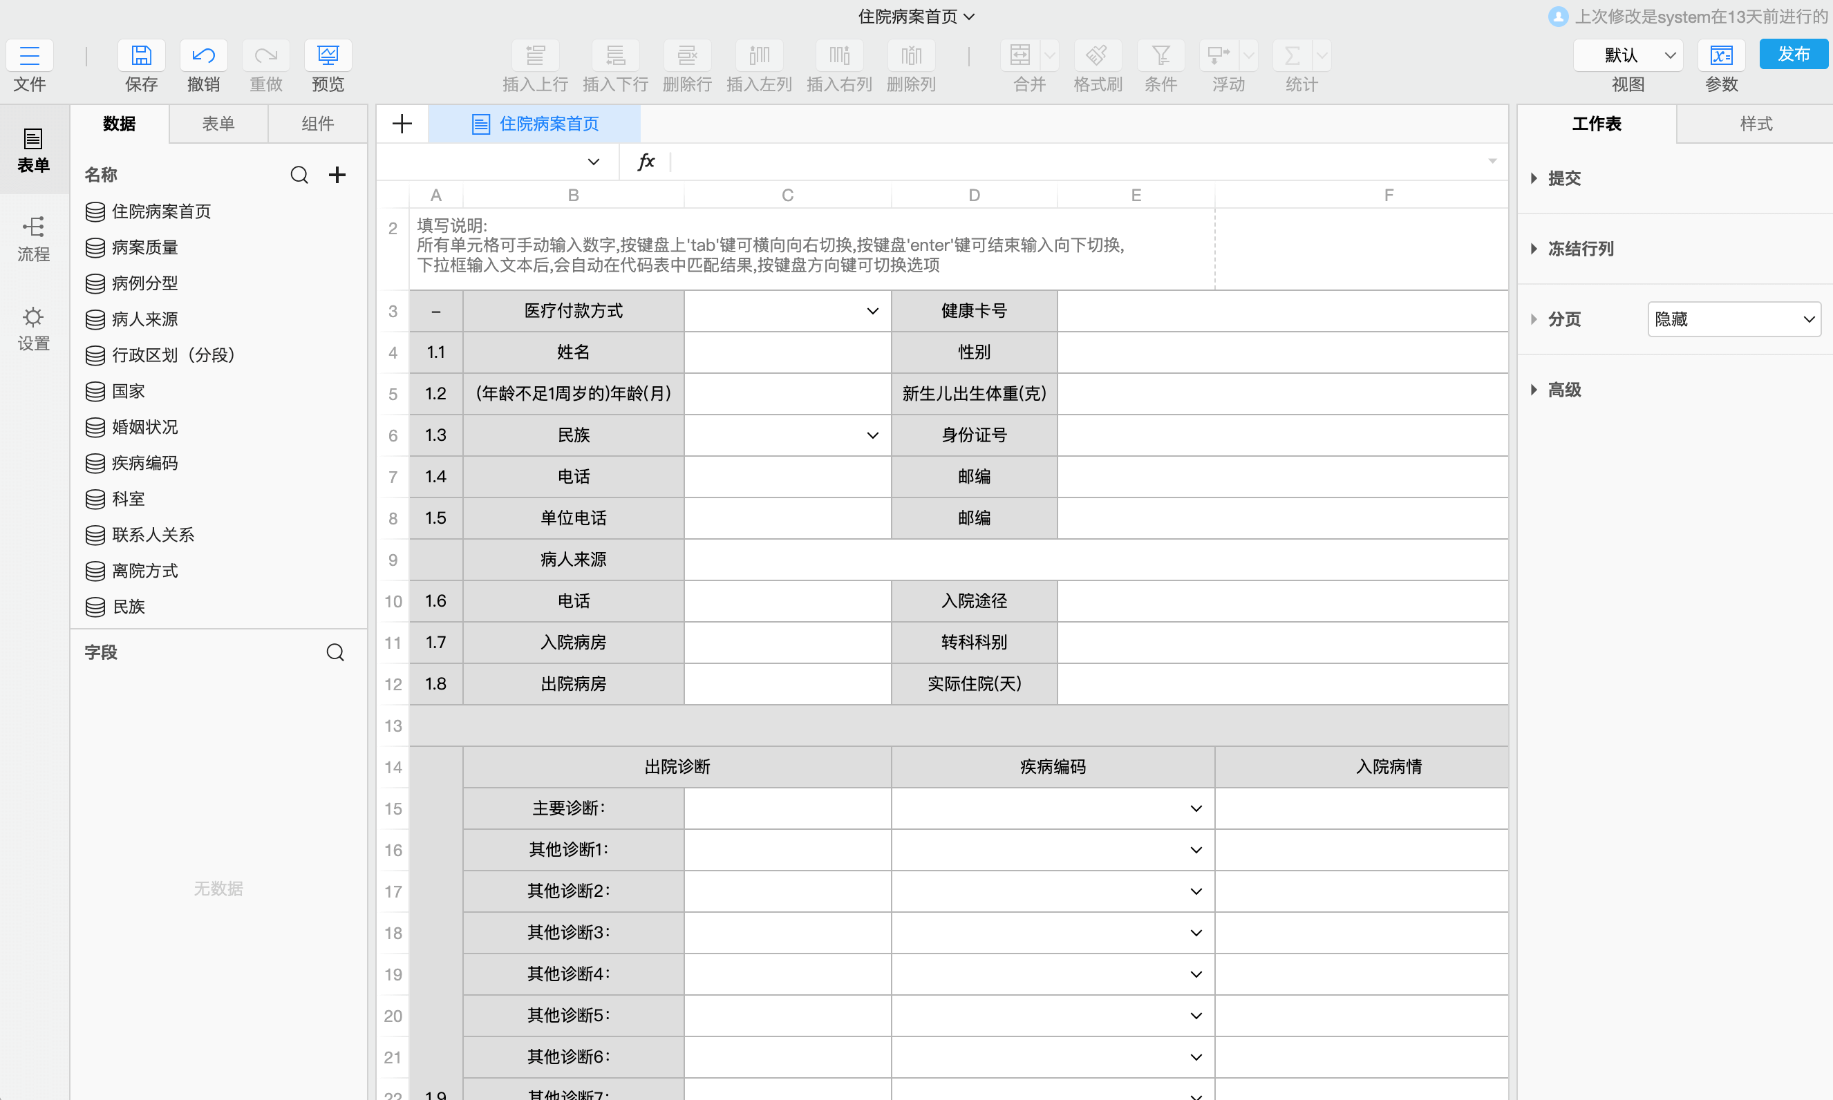
Task: Open the 分页 隐藏 dropdown
Action: click(1733, 319)
